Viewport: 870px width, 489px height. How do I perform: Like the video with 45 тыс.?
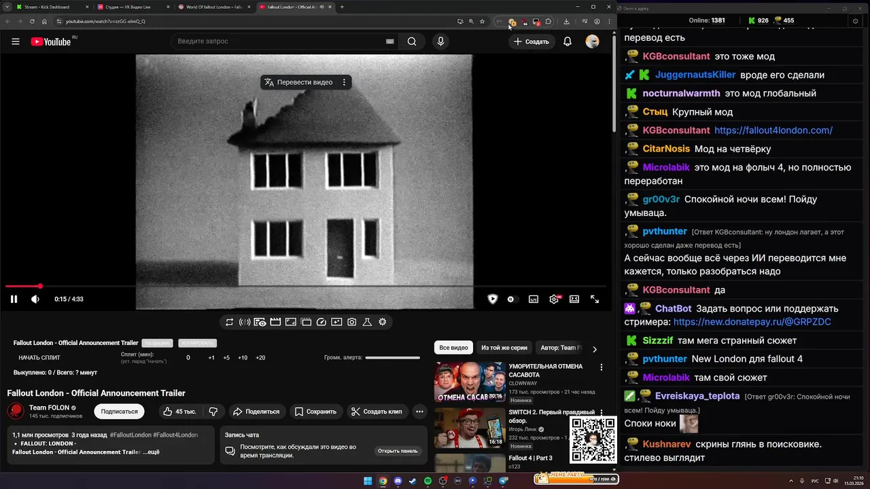[179, 412]
